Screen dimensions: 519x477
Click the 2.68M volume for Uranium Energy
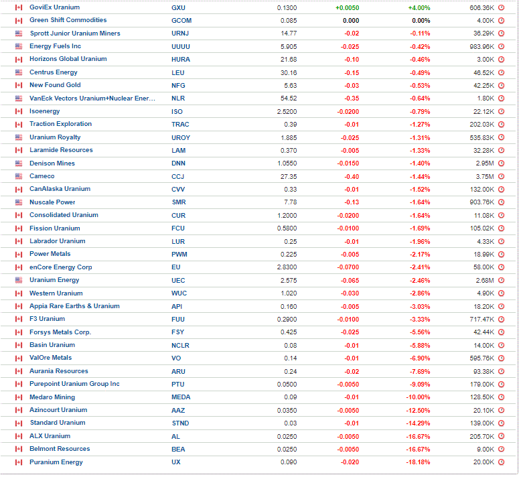(x=485, y=281)
